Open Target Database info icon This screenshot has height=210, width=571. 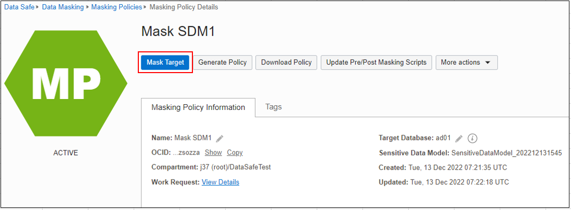[472, 138]
